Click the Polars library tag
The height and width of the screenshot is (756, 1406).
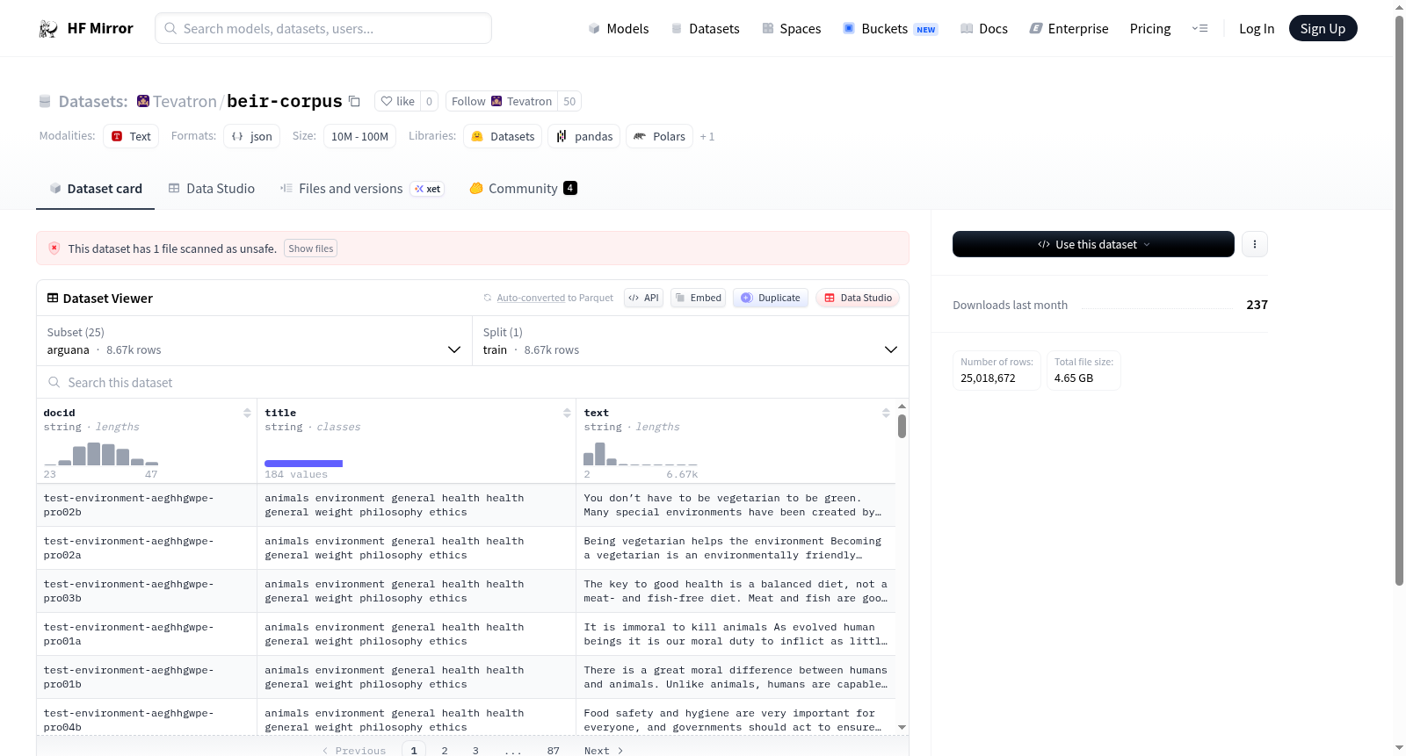coord(659,136)
